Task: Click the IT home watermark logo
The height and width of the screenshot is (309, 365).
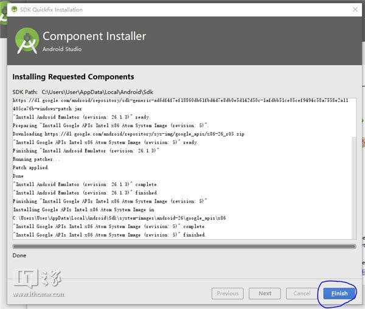Action: tap(35, 279)
